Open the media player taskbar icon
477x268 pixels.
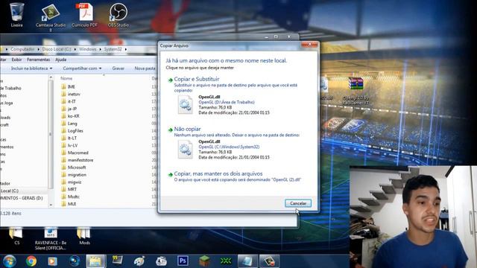[x=52, y=261]
